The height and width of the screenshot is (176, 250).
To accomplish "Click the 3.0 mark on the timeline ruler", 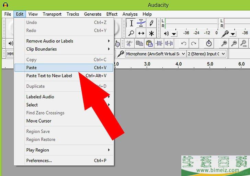I will coord(147,64).
